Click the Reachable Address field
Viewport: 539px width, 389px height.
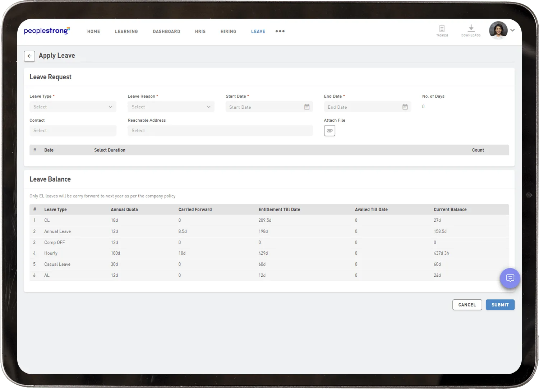pos(220,131)
